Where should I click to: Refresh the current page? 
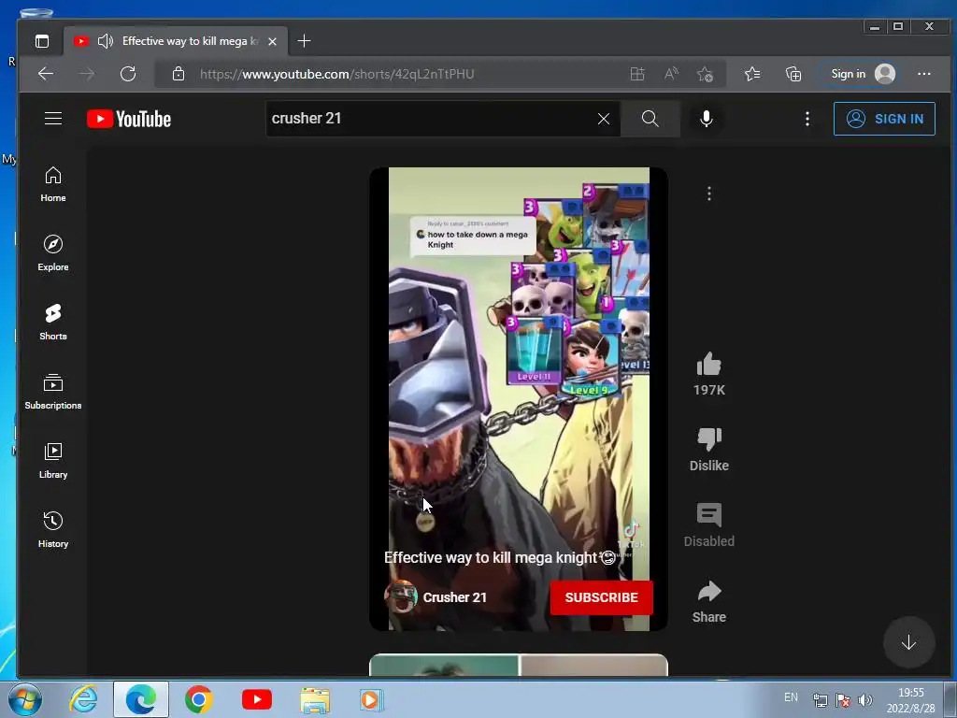pos(128,74)
